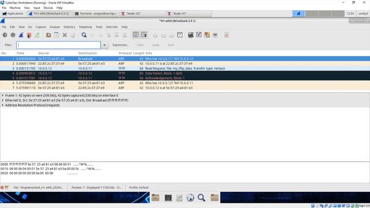Zoom in packet text icon
The image size is (370, 208).
[x=156, y=35]
